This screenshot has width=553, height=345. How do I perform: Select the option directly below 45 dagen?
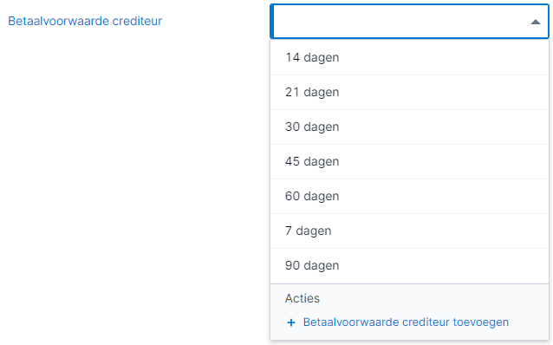click(409, 196)
